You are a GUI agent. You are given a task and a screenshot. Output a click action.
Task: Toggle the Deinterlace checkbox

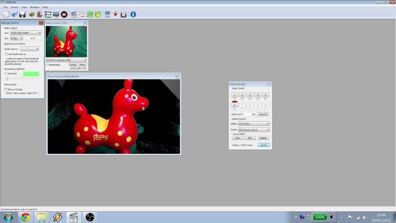click(x=47, y=65)
